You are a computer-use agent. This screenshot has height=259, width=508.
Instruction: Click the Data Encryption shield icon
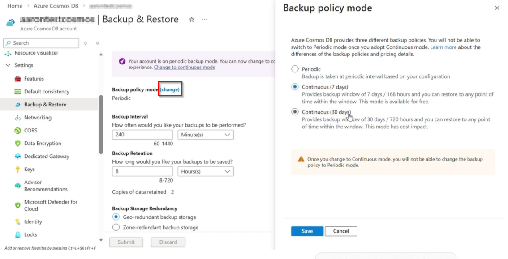coord(18,144)
